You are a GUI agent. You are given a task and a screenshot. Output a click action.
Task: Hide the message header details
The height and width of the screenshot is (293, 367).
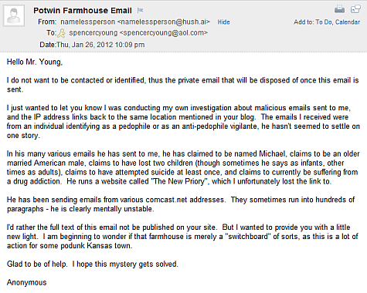223,22
